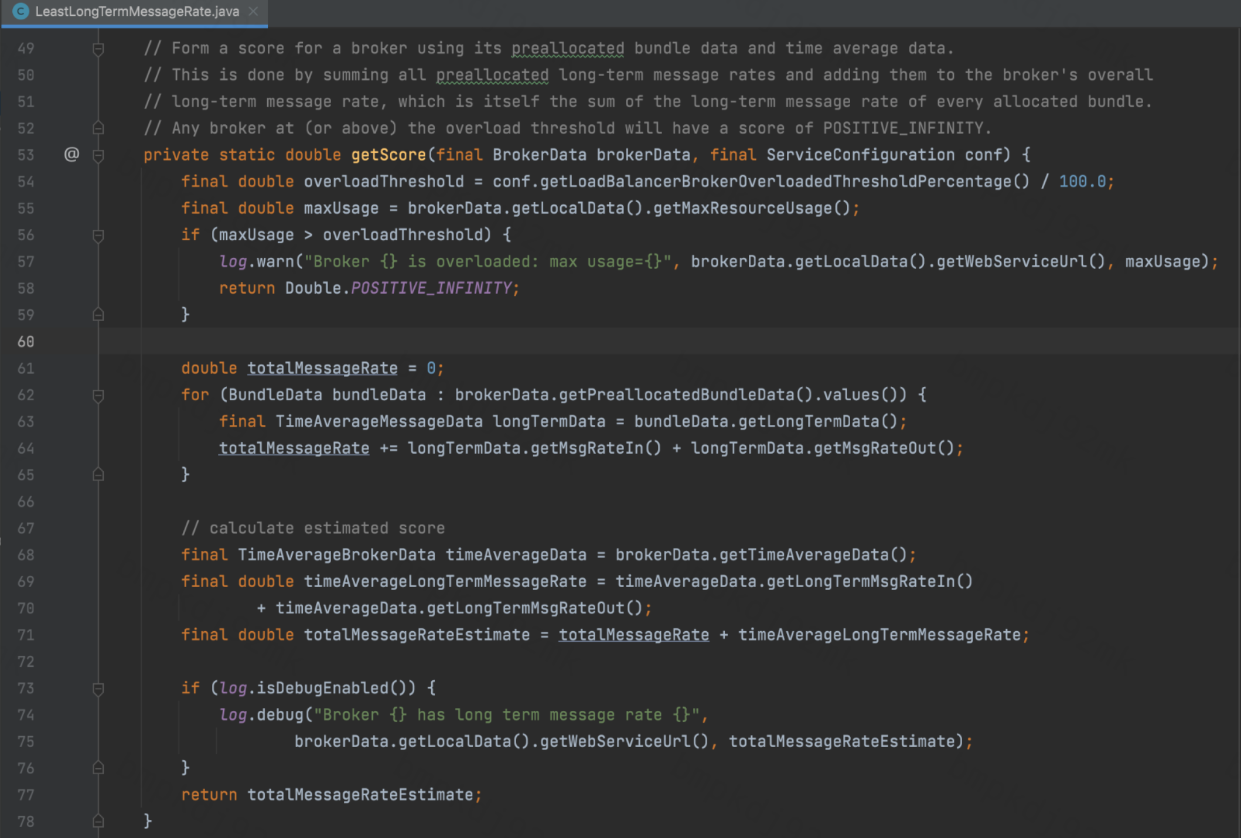Click the "calculate estimated score" comment
Viewport: 1241px width, 838px height.
pos(313,528)
